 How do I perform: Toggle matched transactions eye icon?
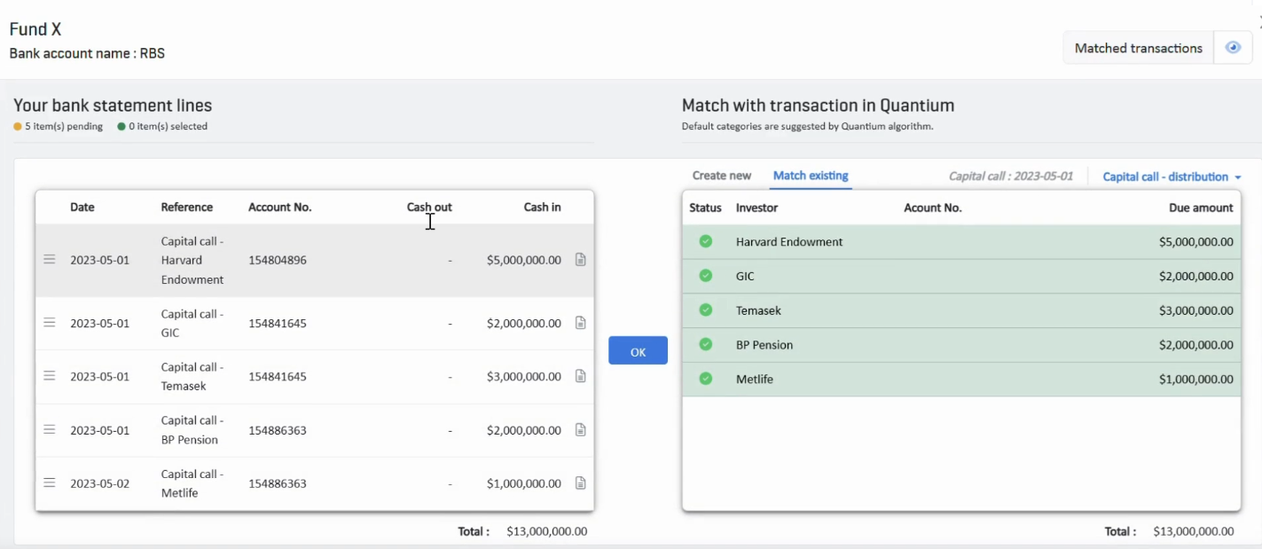[x=1233, y=48]
